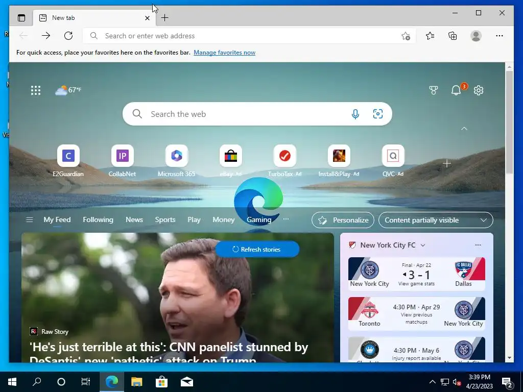Open the feed hamburger menu
The width and height of the screenshot is (523, 392).
(x=29, y=219)
